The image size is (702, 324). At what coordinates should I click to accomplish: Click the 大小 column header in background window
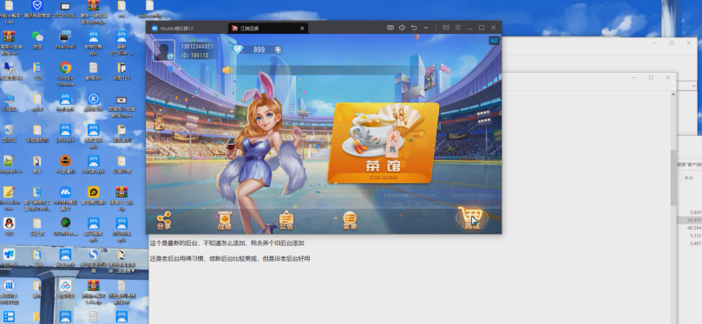(689, 178)
